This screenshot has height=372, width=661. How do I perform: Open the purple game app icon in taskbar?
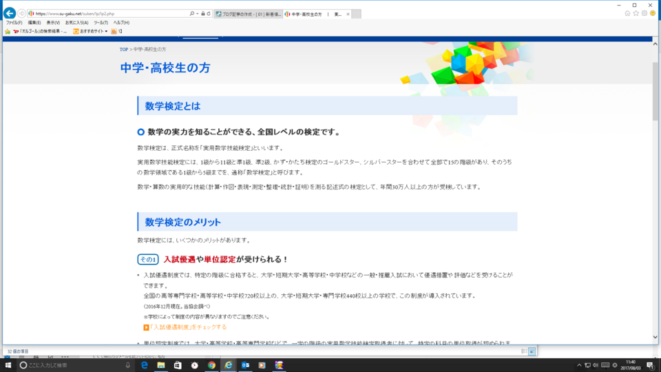tap(279, 365)
